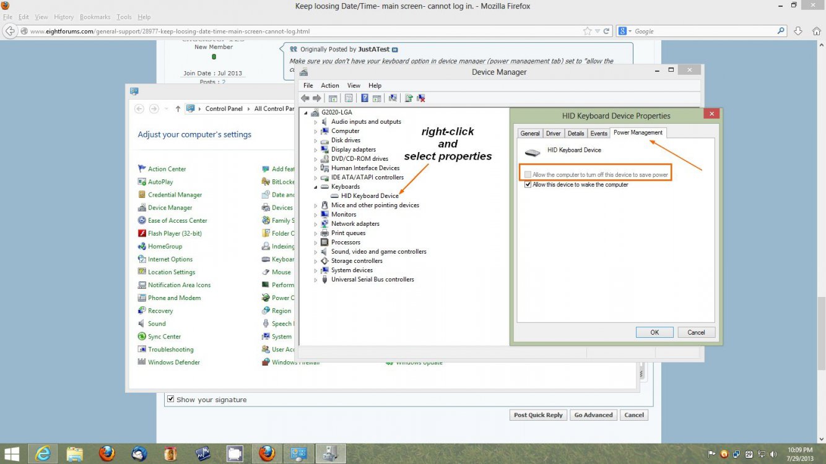Viewport: 826px width, 464px height.
Task: Click Cancel beside Go Advanced
Action: point(634,415)
